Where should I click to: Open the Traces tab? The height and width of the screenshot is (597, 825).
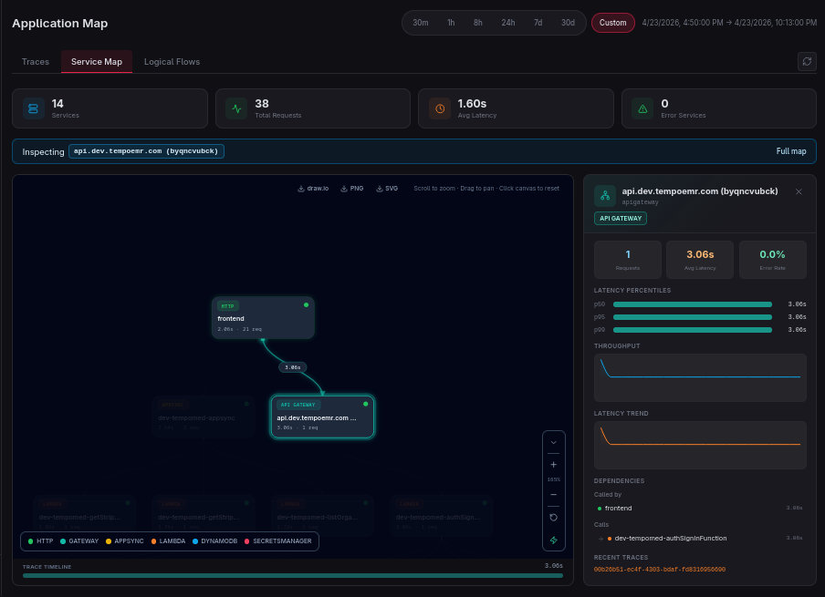(36, 61)
